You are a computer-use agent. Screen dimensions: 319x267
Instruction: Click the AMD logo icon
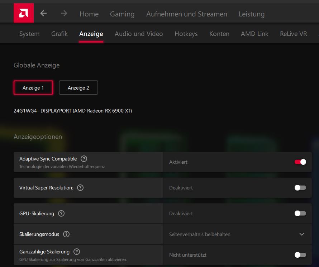(24, 13)
